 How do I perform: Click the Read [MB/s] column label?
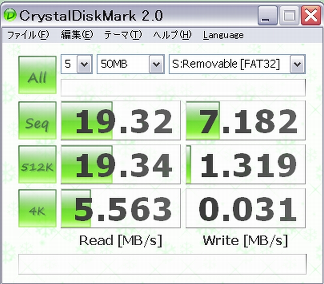(121, 240)
